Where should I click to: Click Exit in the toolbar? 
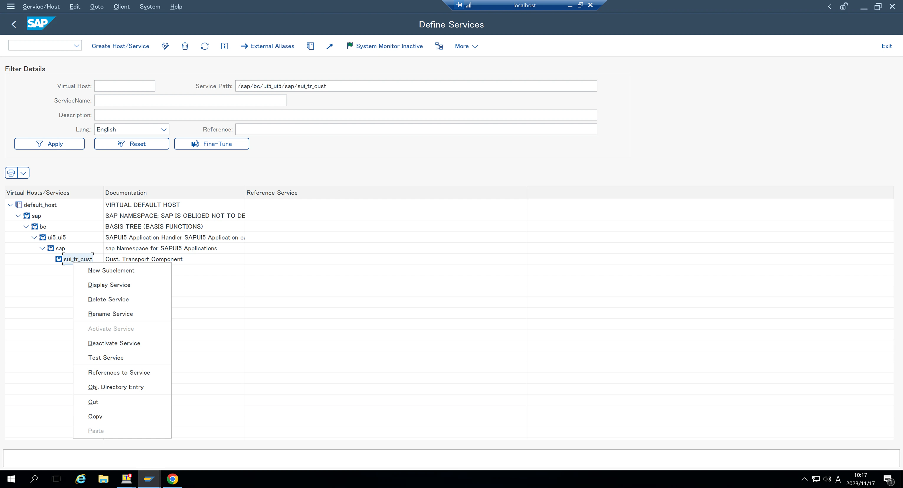[886, 46]
